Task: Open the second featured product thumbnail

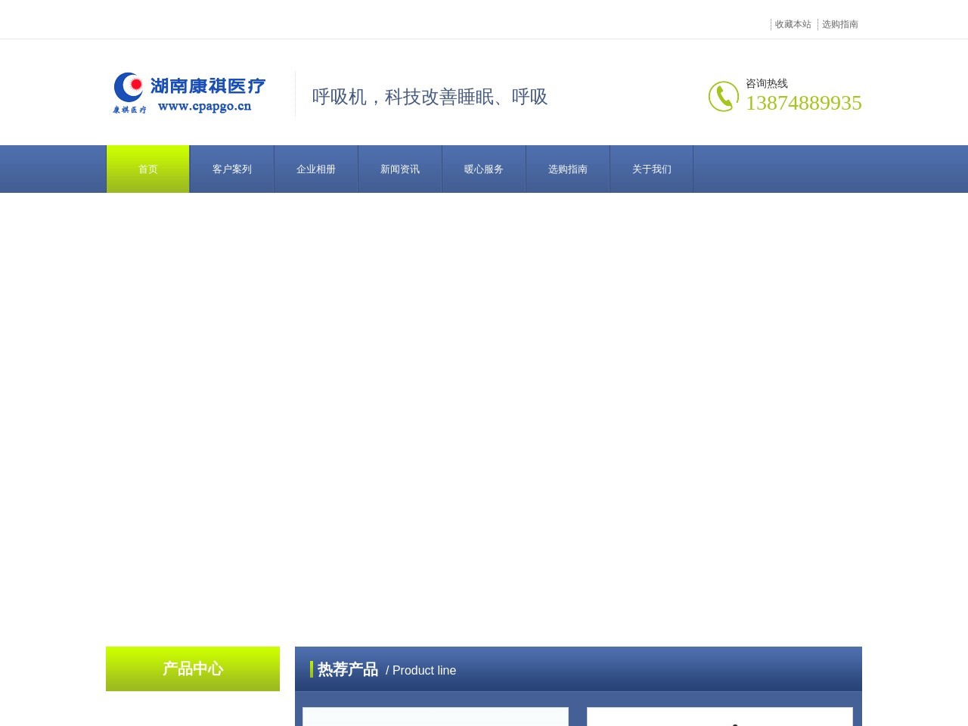Action: point(719,717)
